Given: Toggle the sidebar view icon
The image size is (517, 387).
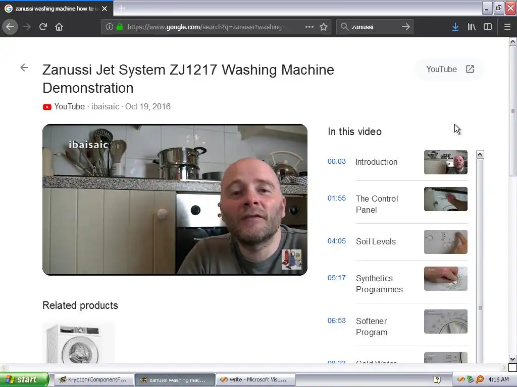Looking at the screenshot, I should point(488,27).
